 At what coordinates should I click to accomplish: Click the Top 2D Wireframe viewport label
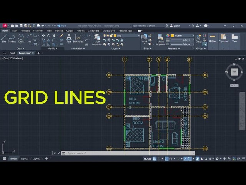[x=12, y=59]
